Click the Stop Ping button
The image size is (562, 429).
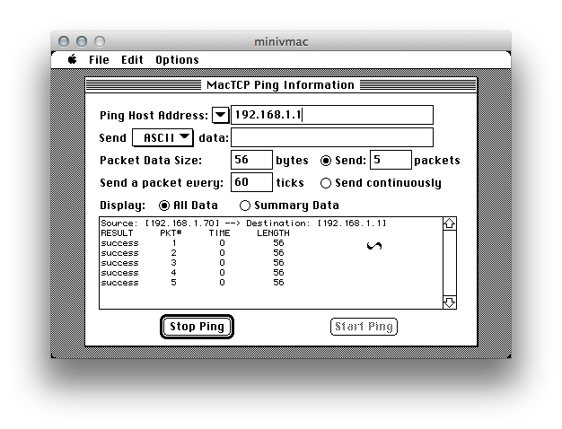(197, 327)
